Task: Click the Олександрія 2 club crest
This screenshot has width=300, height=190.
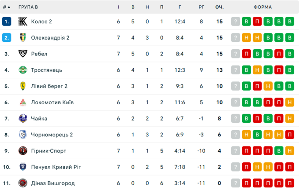Action: [23, 38]
